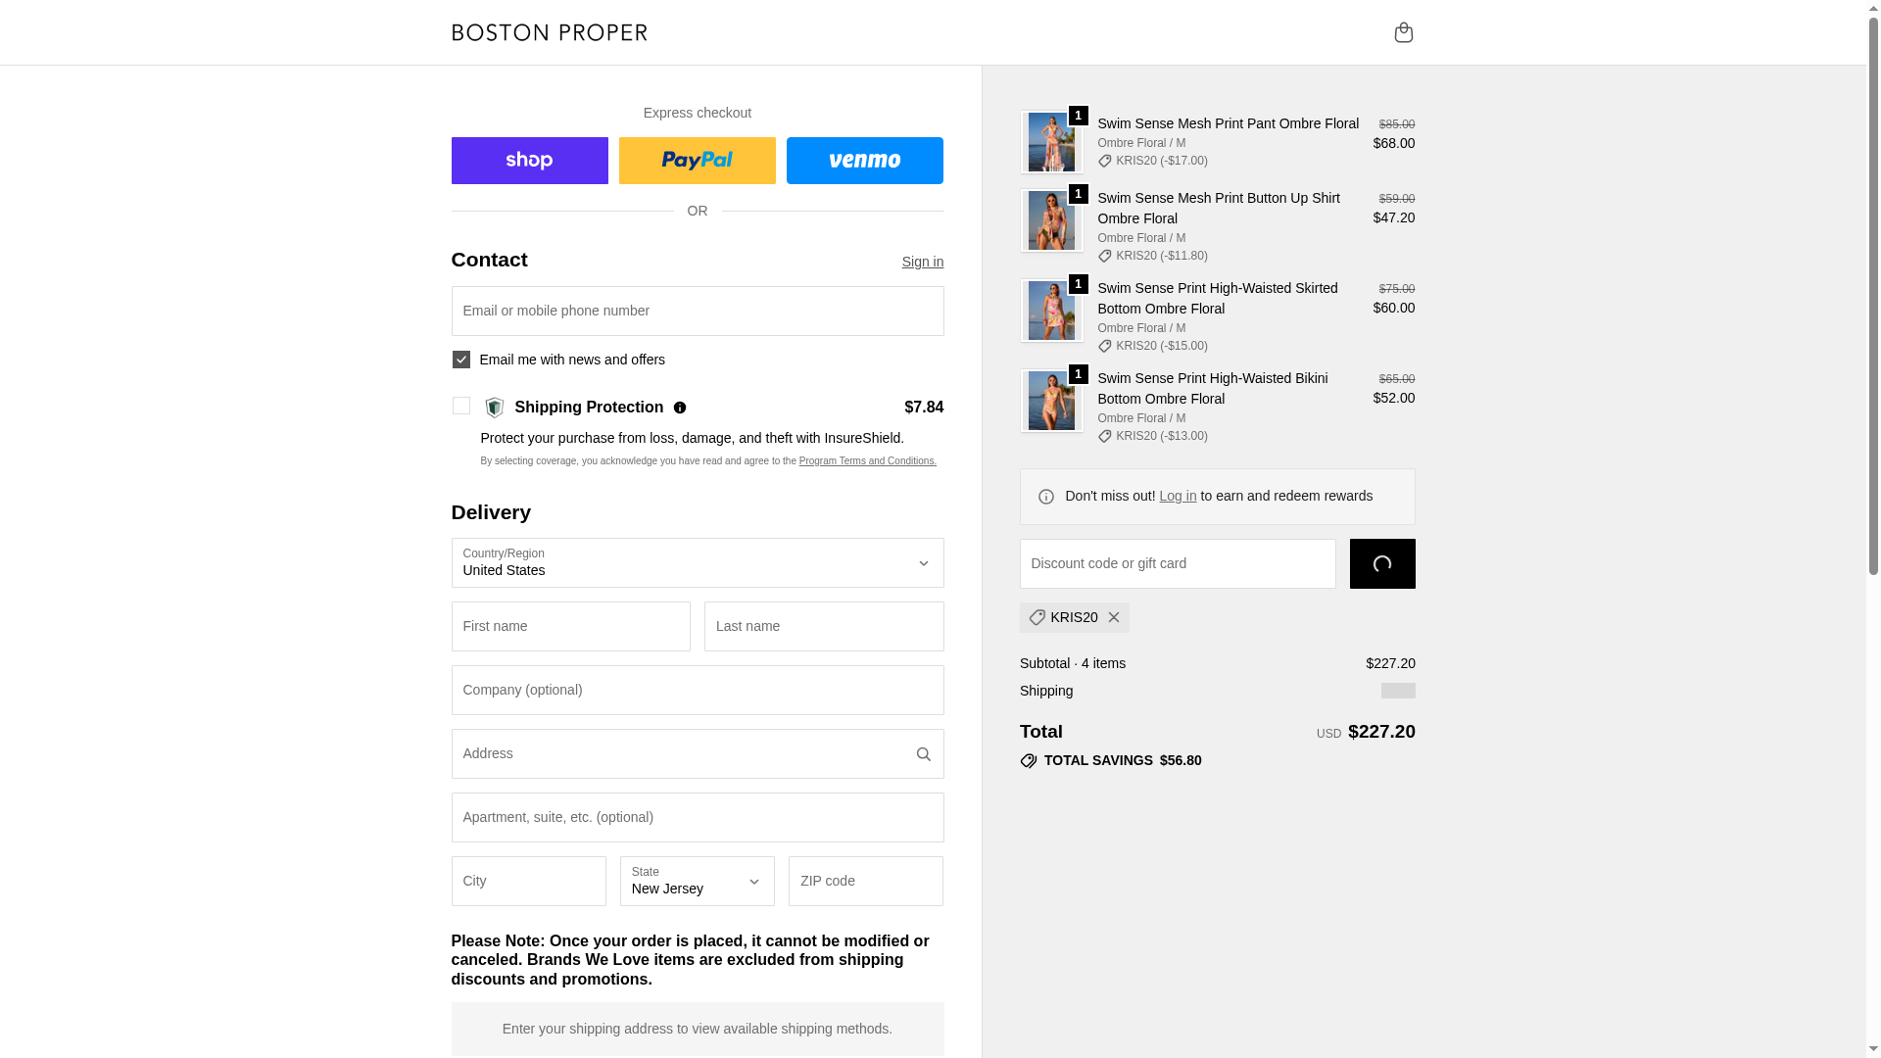The width and height of the screenshot is (1881, 1058).
Task: Click Log in to earn rewards
Action: pos(1178,496)
